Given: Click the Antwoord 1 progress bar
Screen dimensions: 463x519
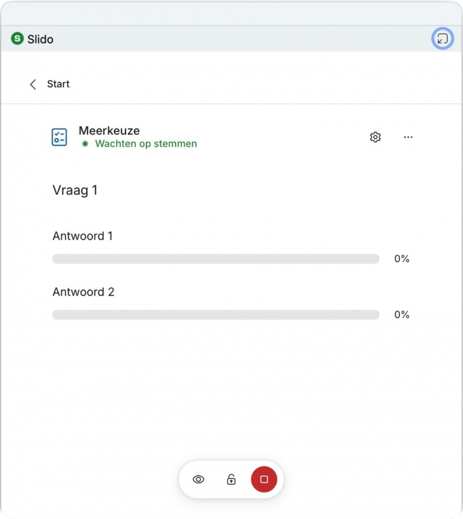Looking at the screenshot, I should (216, 259).
